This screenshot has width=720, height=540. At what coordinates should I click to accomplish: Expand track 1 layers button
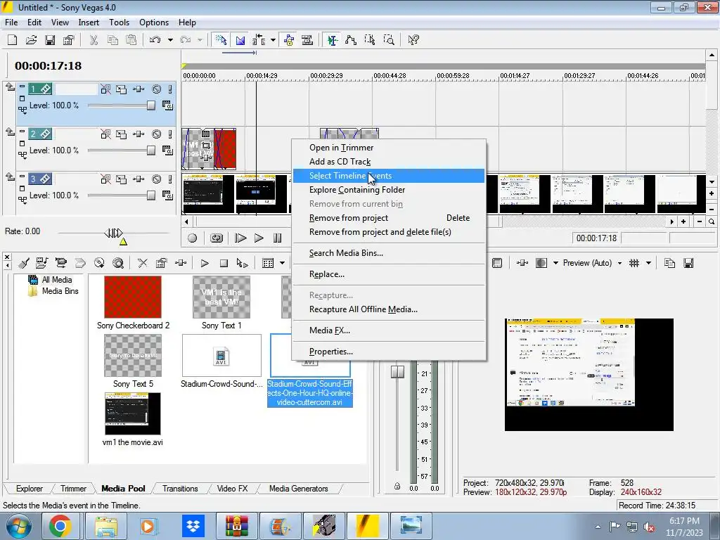click(x=22, y=110)
